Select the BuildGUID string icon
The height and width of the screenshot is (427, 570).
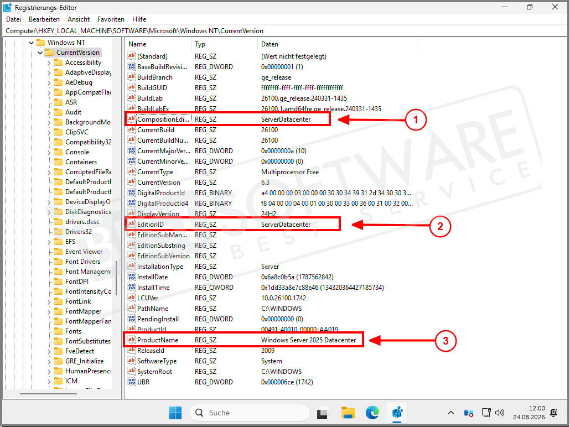coord(132,87)
